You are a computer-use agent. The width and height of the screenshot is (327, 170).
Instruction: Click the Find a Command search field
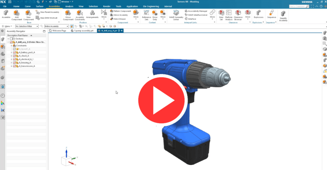click(299, 7)
